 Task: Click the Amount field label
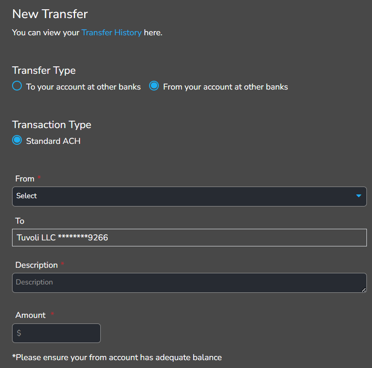[x=31, y=315]
